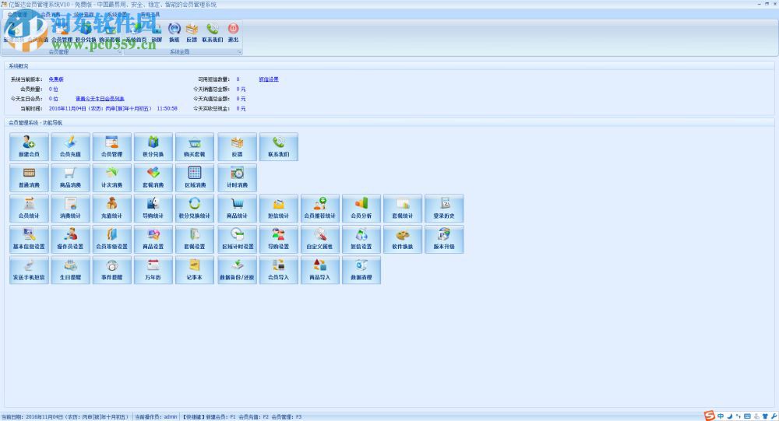Open the 充值统计 tile
The width and height of the screenshot is (779, 421).
coord(111,208)
